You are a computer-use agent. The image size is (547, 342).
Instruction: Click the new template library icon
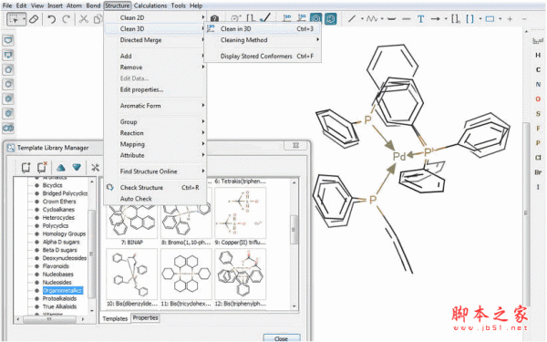coord(26,168)
